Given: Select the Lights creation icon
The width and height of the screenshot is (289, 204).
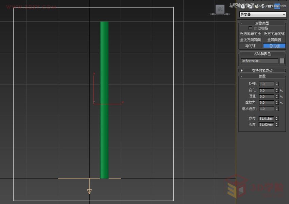Looking at the screenshot, I should (257, 6).
